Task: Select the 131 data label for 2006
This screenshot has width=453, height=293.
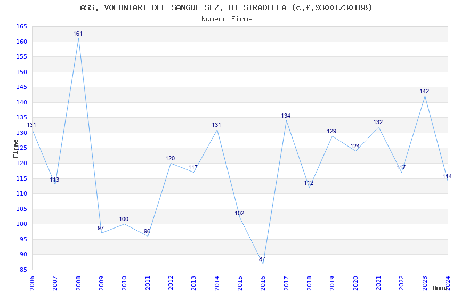Action: click(31, 125)
